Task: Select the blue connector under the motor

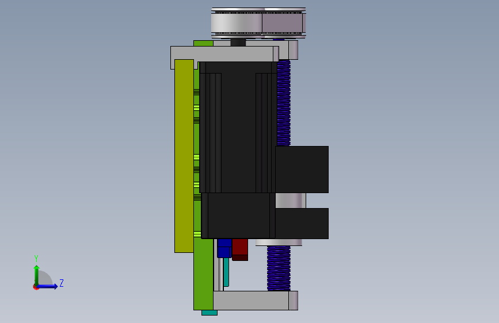Action: click(x=224, y=248)
